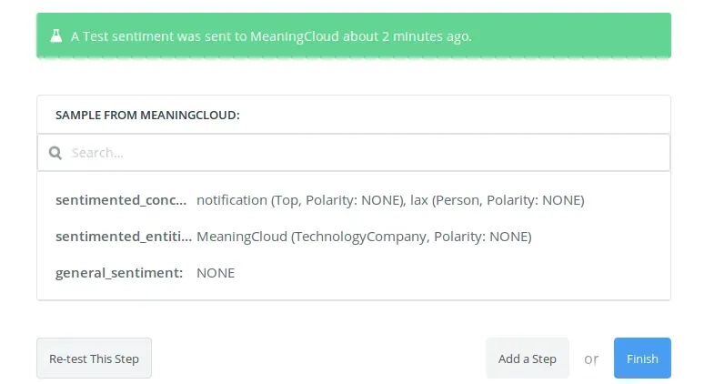Click the magnifying glass search icon
Screen dimensions: 704x384
point(55,153)
